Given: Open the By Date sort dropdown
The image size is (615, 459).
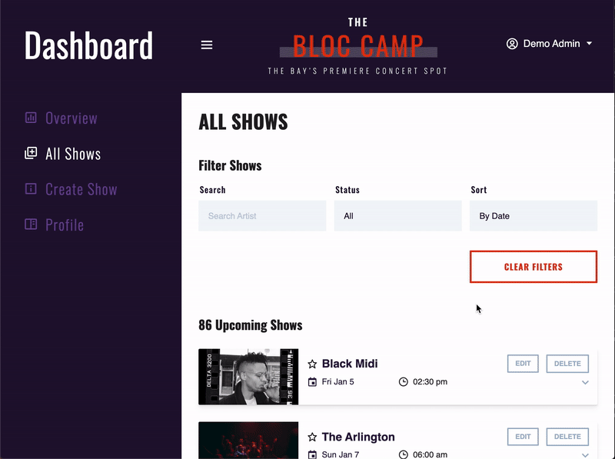Looking at the screenshot, I should tap(533, 216).
